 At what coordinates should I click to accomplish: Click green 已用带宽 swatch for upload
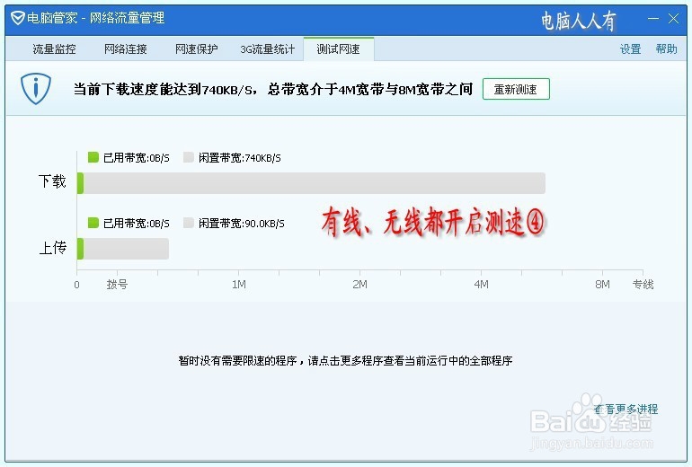tap(93, 223)
